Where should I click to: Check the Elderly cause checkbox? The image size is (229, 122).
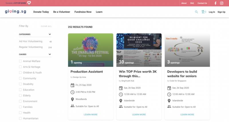pos(20,96)
